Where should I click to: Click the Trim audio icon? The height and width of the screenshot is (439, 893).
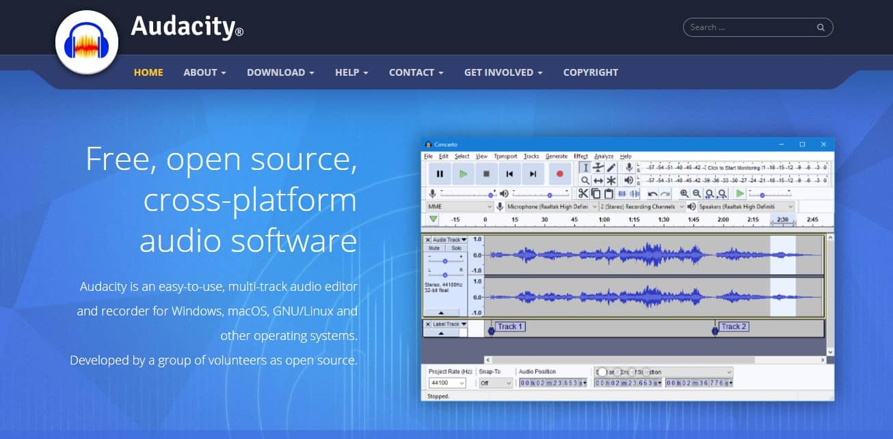click(x=621, y=194)
